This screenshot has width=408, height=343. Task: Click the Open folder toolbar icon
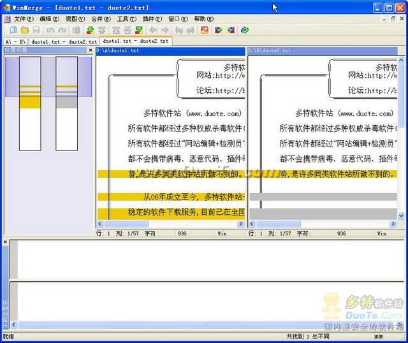(x=25, y=30)
